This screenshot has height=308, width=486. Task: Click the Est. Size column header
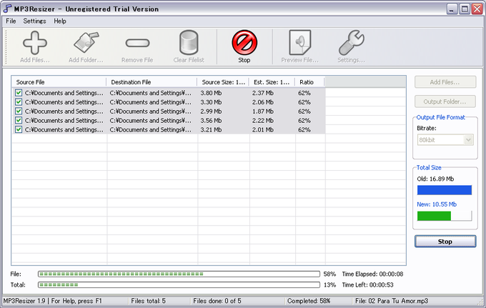pos(272,82)
